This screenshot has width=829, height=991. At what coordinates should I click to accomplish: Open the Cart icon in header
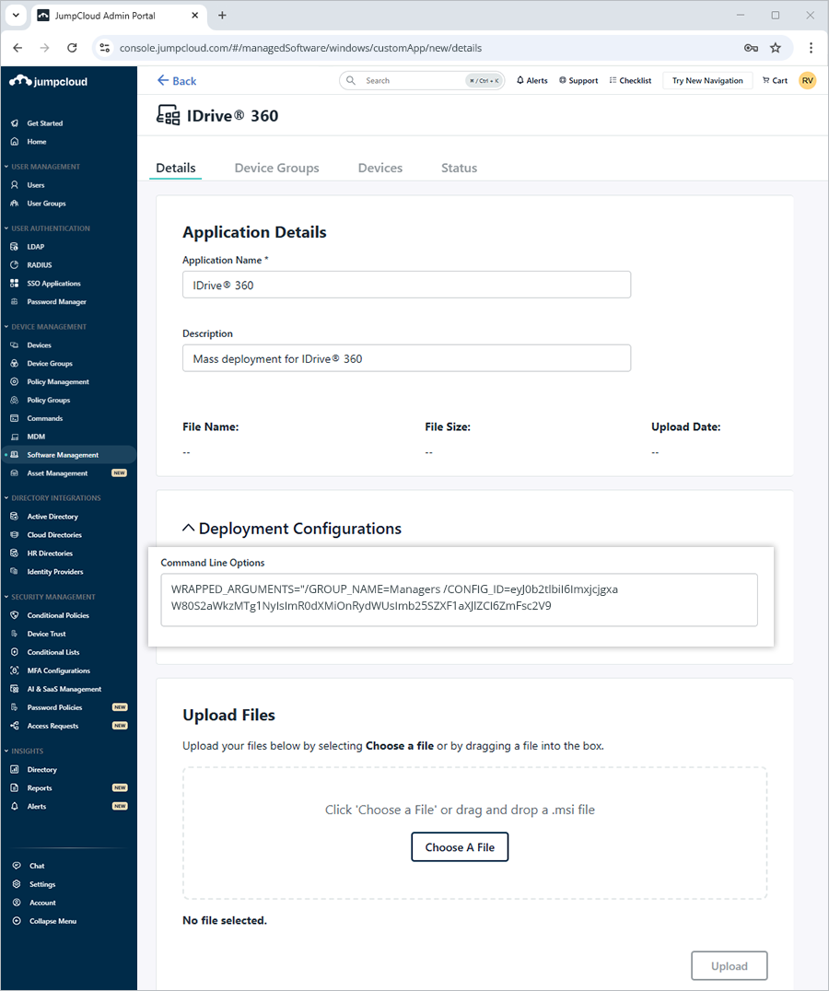[766, 81]
